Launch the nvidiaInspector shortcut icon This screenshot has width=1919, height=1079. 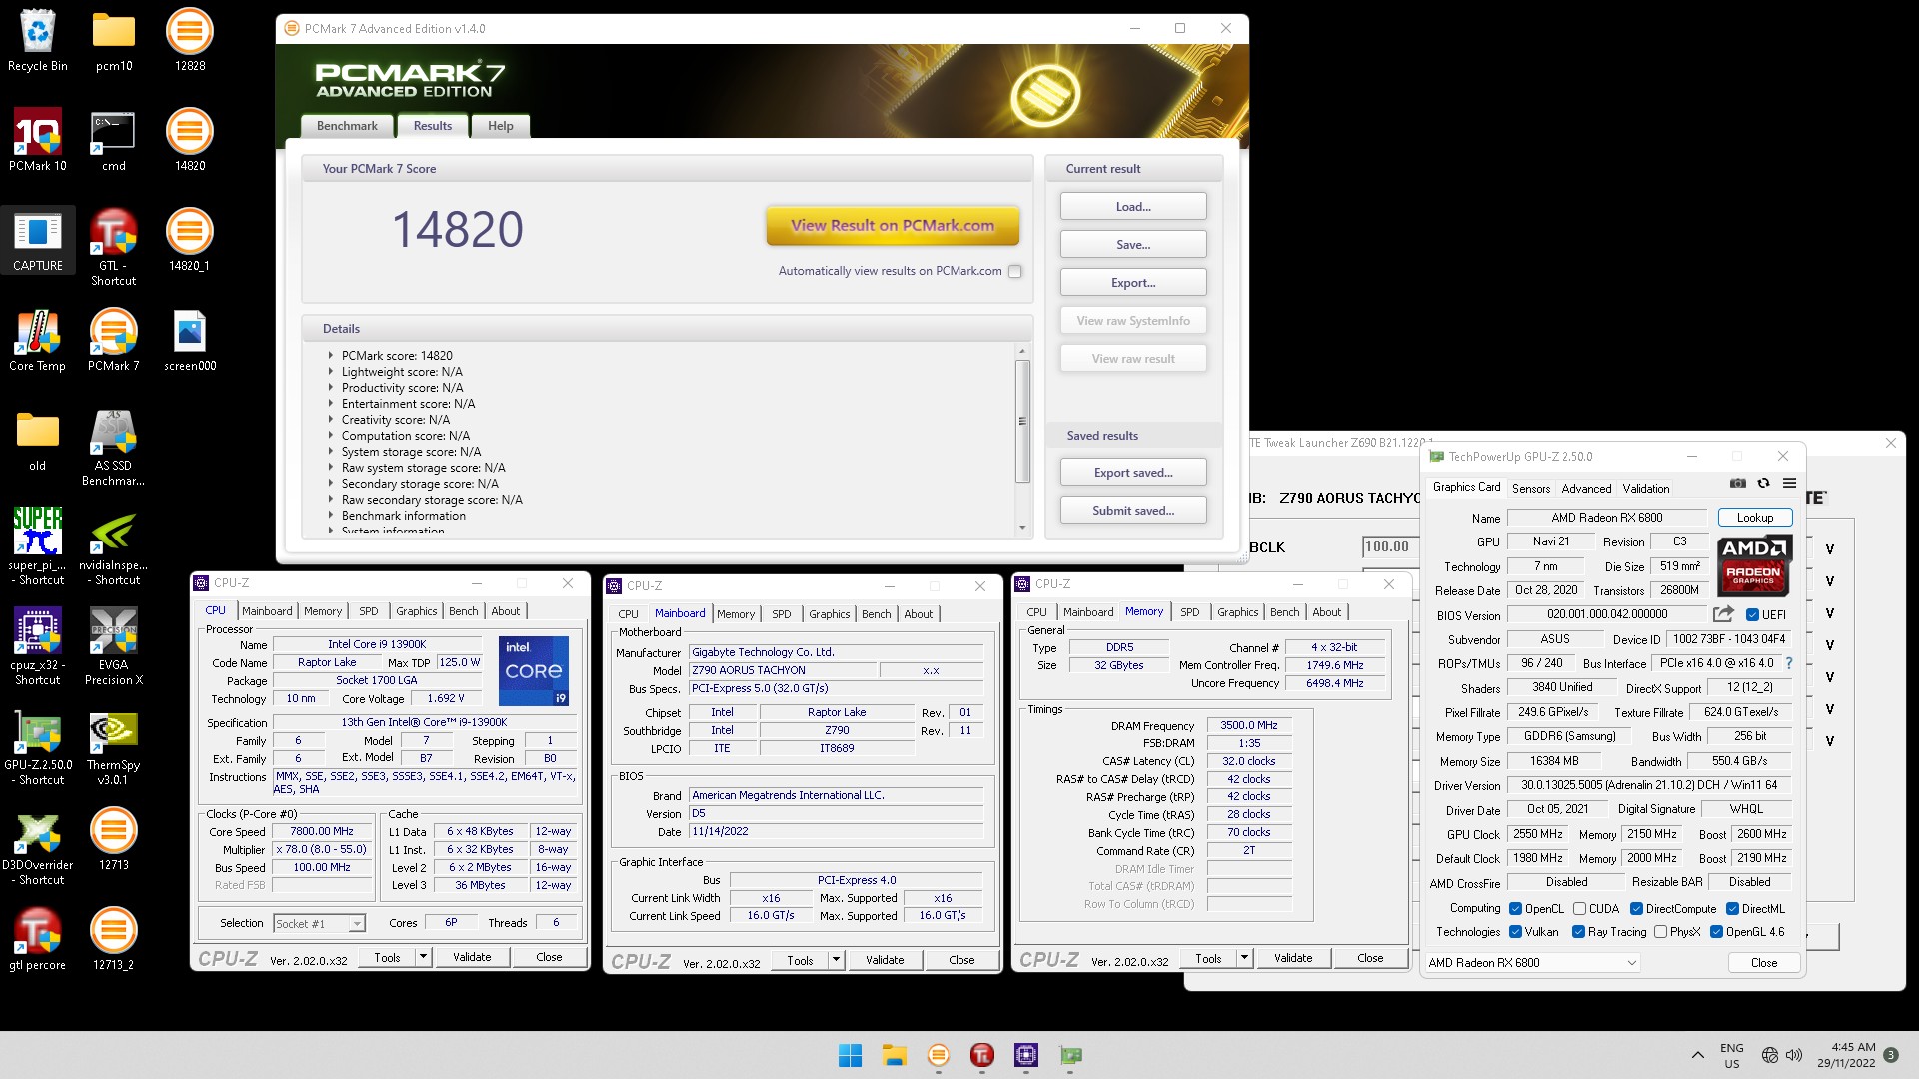[114, 546]
